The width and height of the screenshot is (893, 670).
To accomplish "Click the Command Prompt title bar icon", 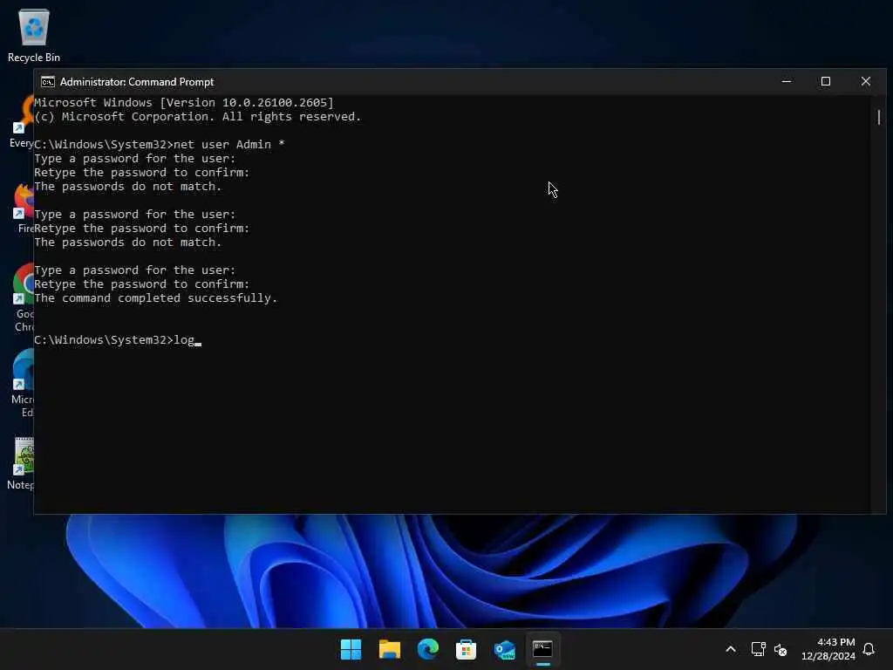I will [48, 82].
